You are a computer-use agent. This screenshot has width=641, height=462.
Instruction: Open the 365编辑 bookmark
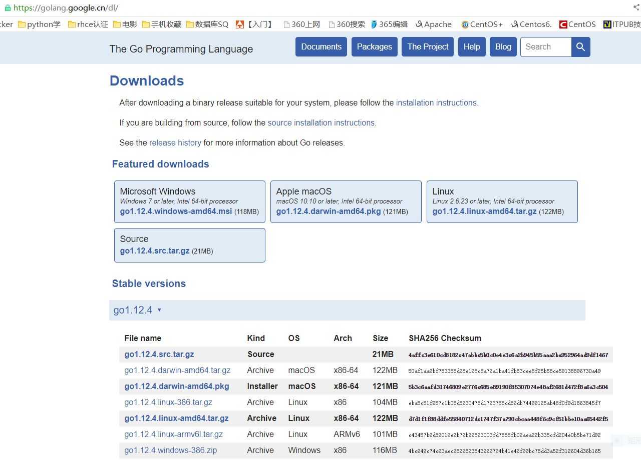coord(390,24)
